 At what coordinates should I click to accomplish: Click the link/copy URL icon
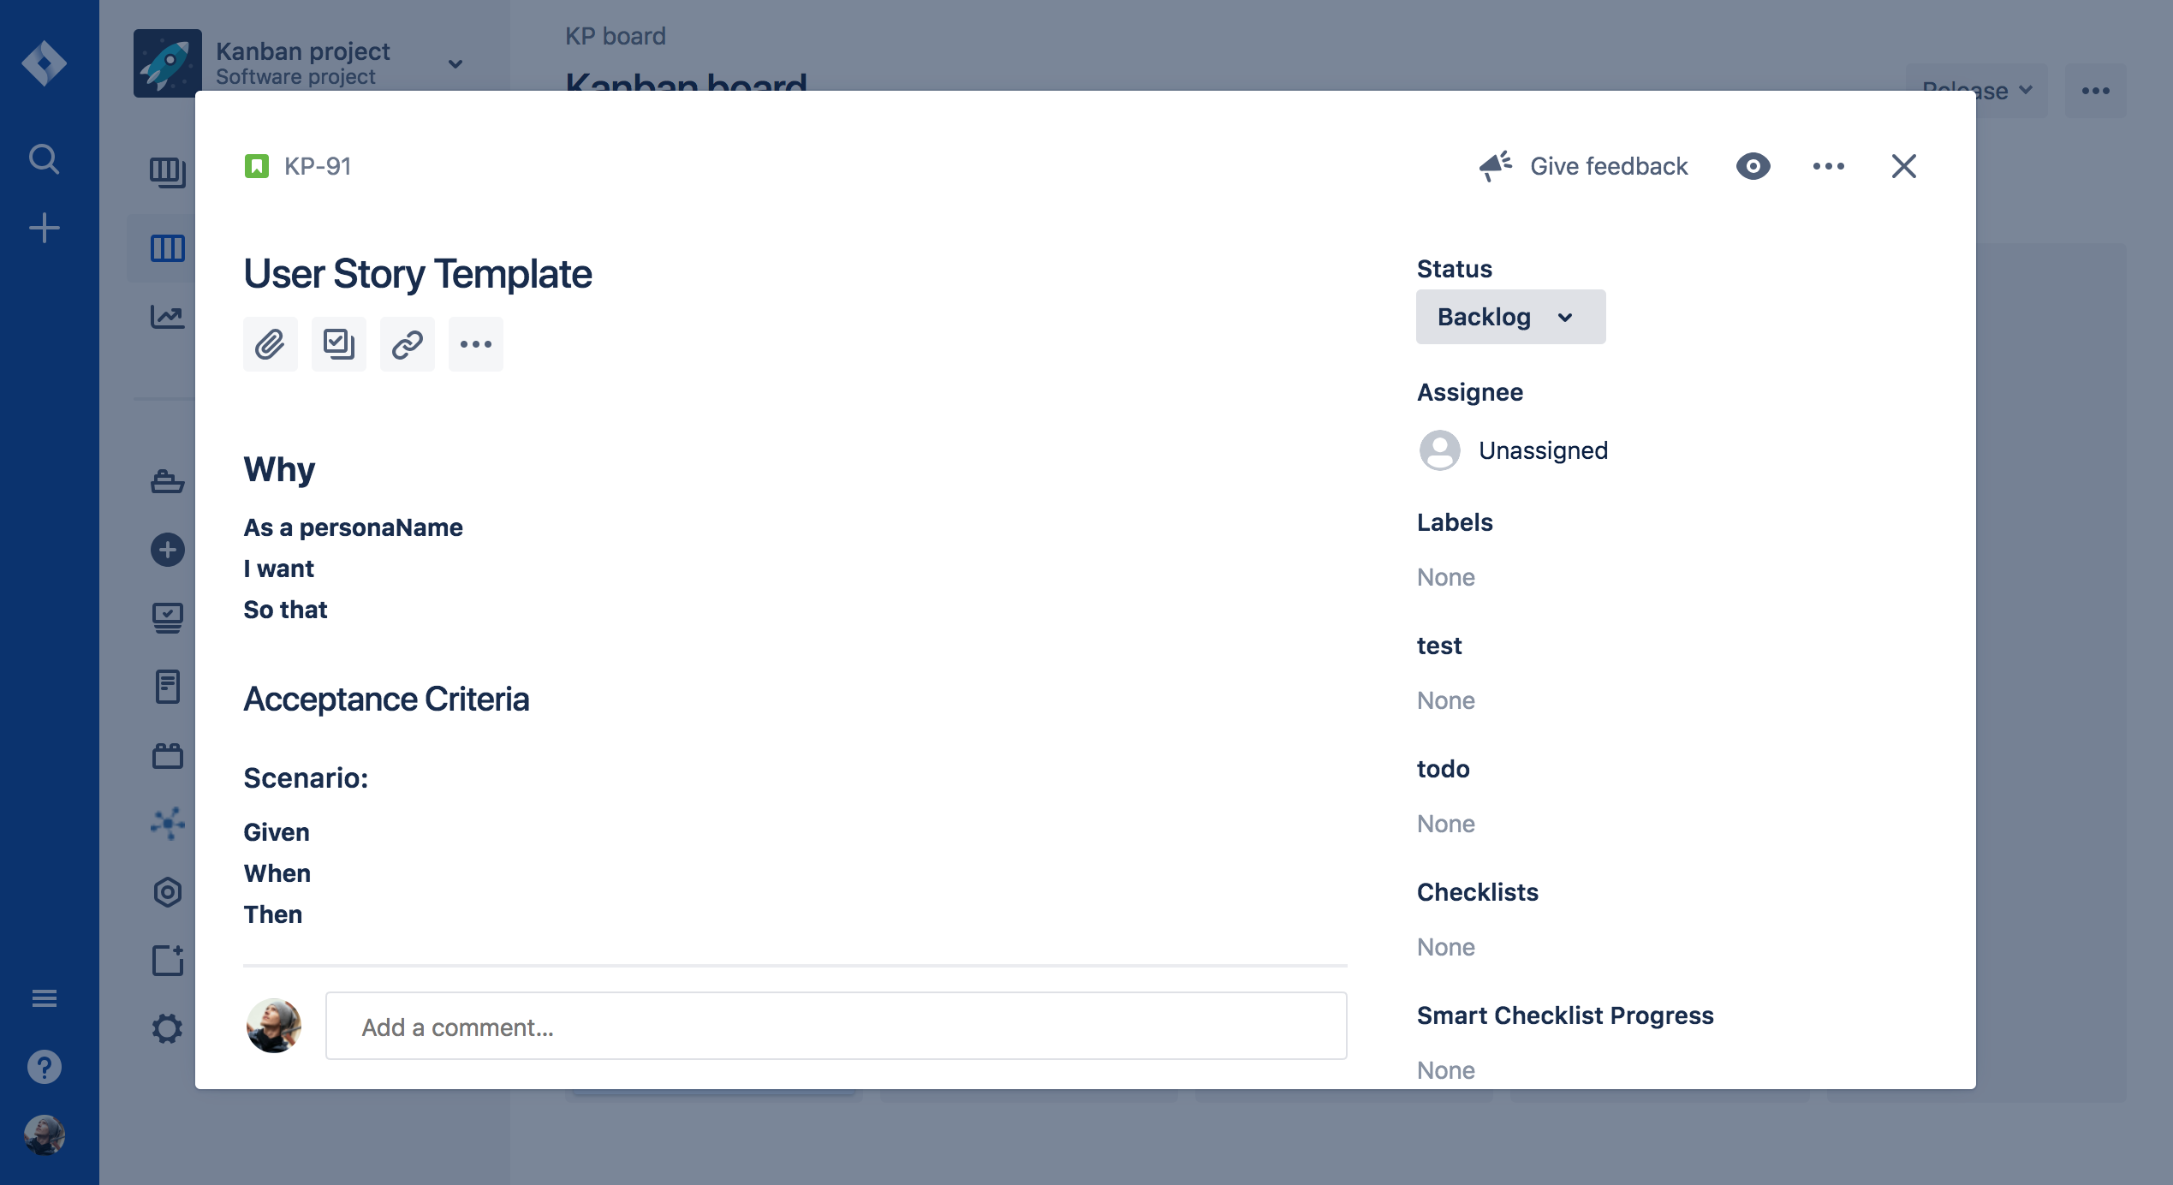[x=406, y=343]
